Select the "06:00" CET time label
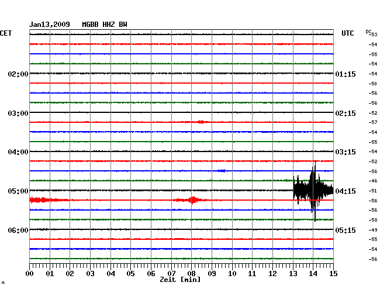This screenshot has height=289, width=380. tap(18, 230)
